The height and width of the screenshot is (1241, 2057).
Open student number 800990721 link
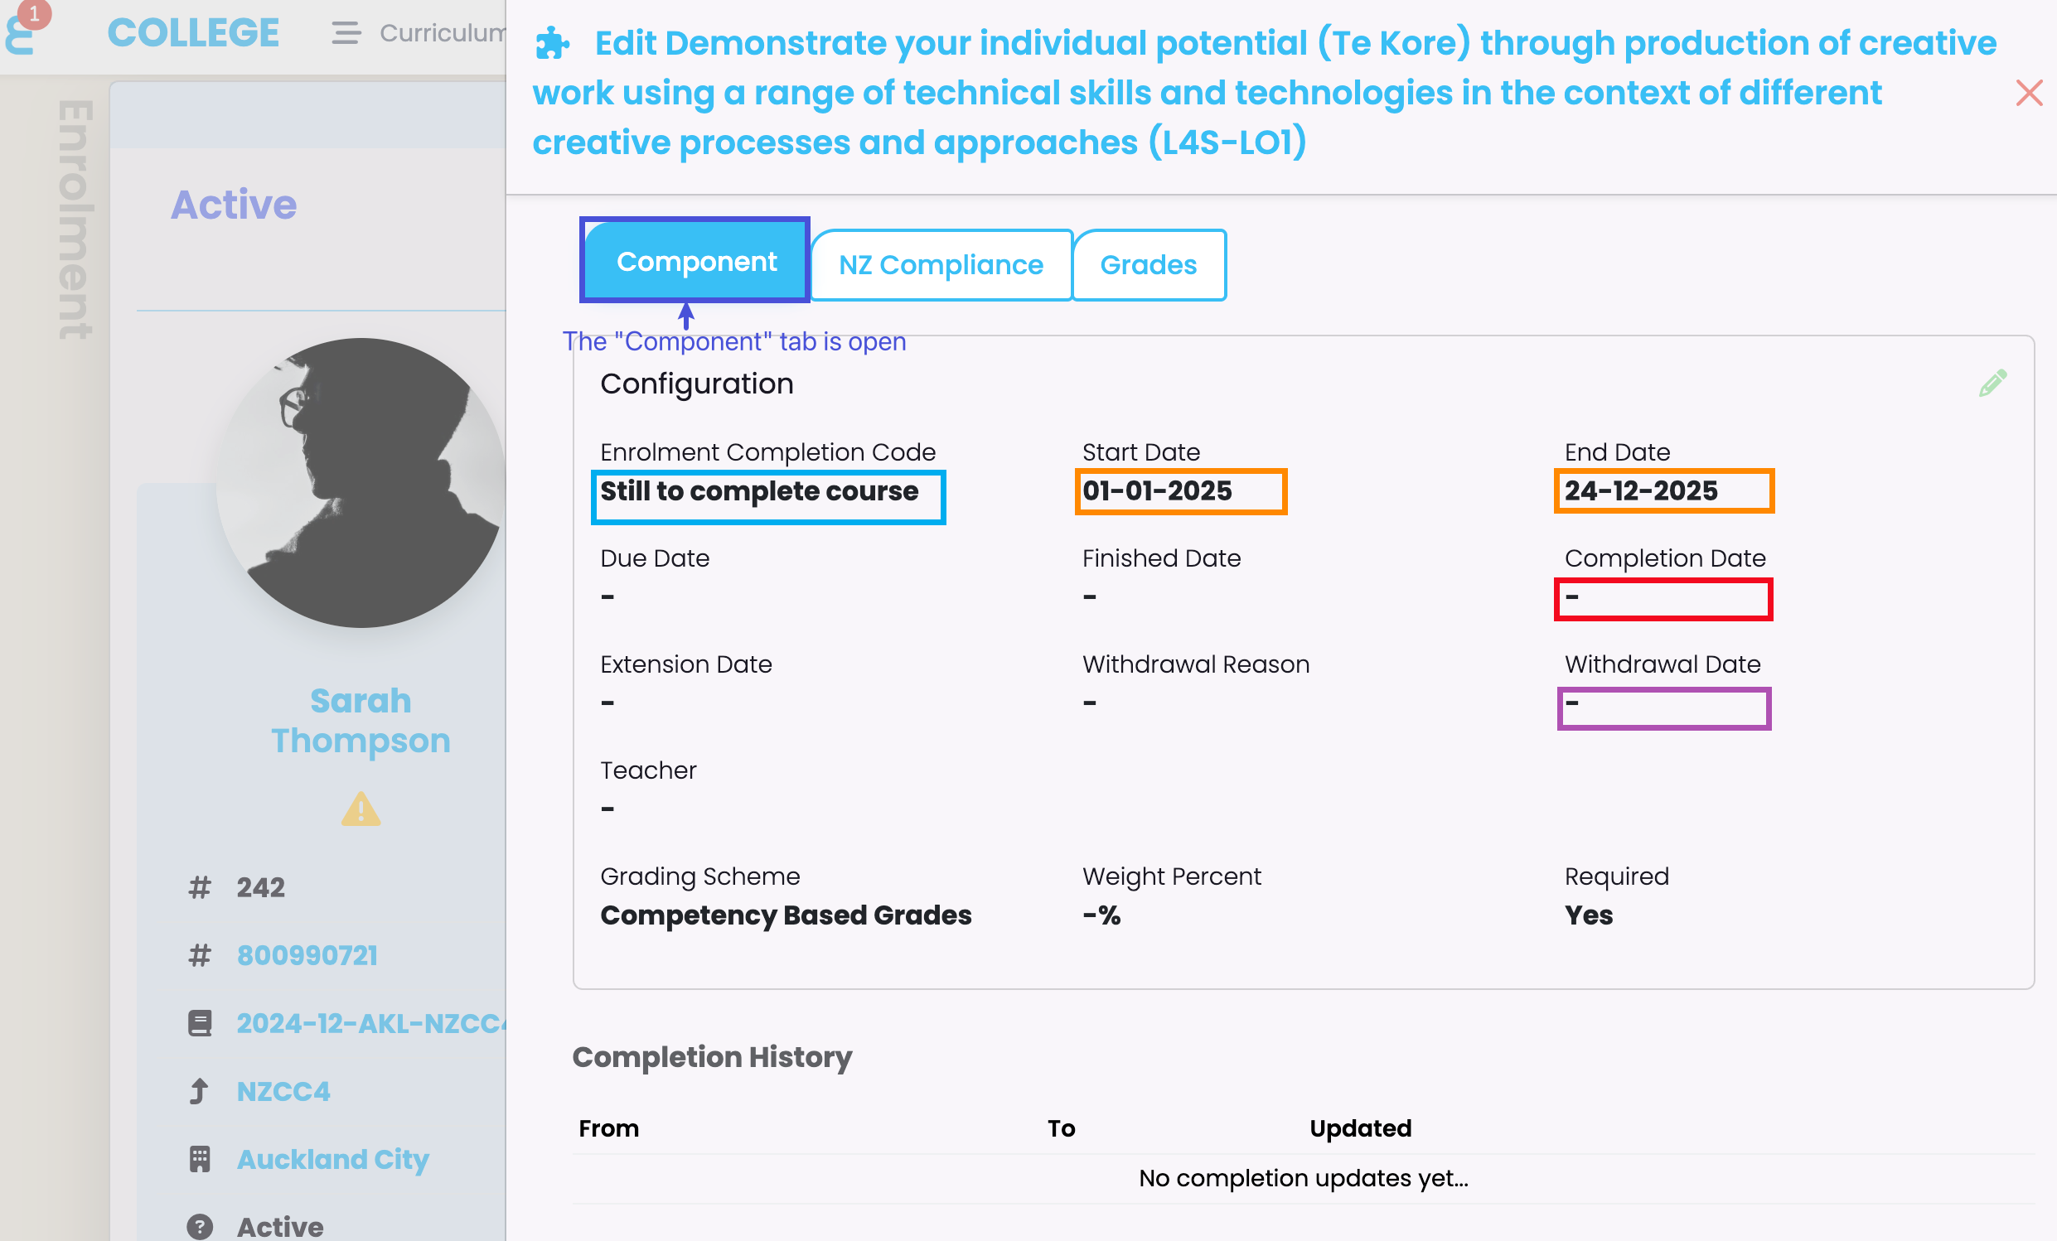pos(307,954)
